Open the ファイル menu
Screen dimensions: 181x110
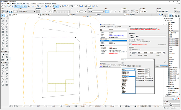[3, 4]
